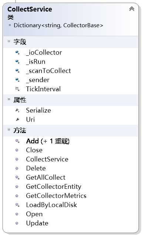Click the Serialize property wrench icon
The height and width of the screenshot is (235, 142).
coord(17,110)
